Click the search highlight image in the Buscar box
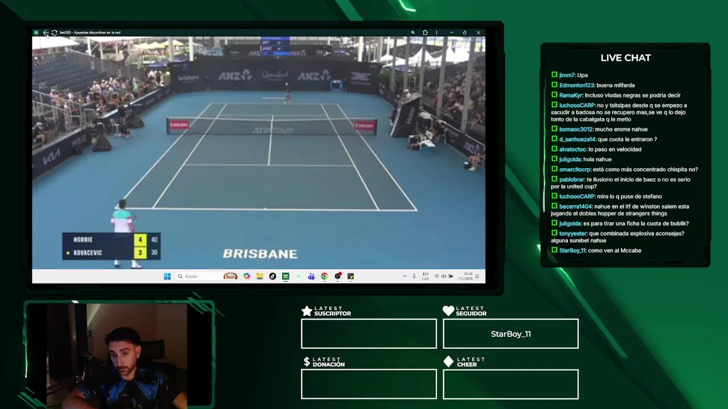Screen dimensions: 728x409 point(230,276)
